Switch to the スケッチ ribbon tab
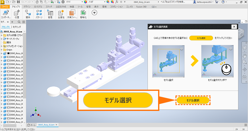 point(49,6)
